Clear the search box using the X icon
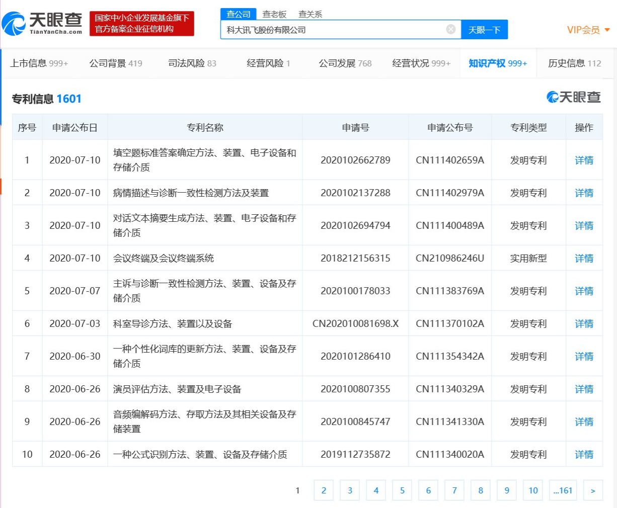Screen dimensions: 617x508 pyautogui.click(x=450, y=29)
